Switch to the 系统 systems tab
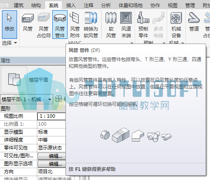210x180 pixels. (x=54, y=6)
